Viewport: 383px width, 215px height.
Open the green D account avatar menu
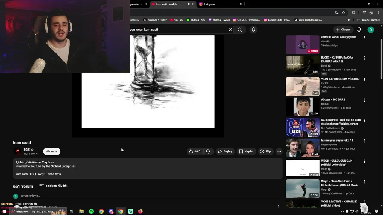371,30
